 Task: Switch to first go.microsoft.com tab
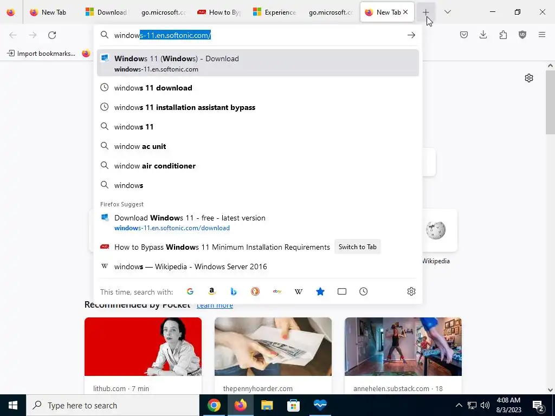pyautogui.click(x=163, y=12)
